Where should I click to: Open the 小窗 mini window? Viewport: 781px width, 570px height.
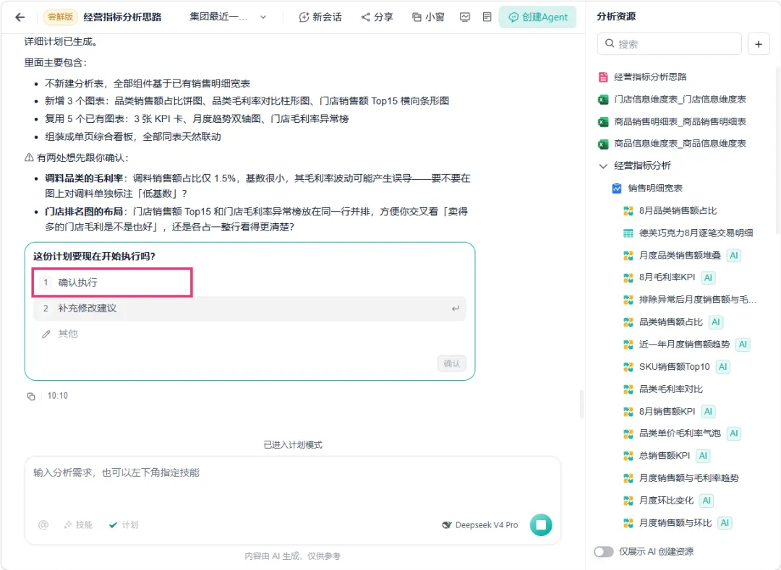point(428,17)
